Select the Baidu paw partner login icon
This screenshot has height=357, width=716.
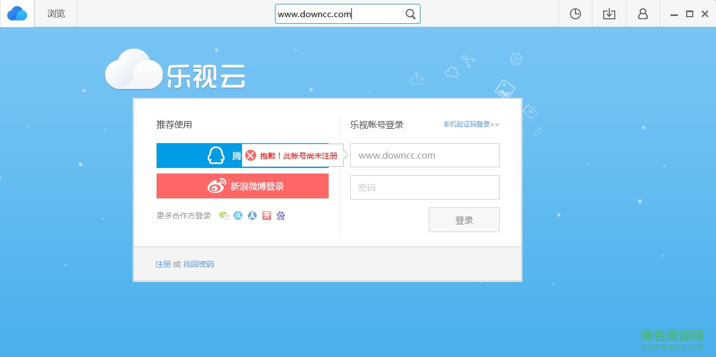click(x=281, y=215)
